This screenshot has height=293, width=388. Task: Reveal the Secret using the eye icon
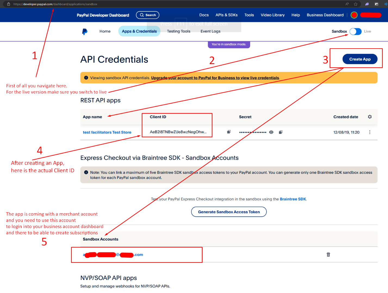(271, 132)
